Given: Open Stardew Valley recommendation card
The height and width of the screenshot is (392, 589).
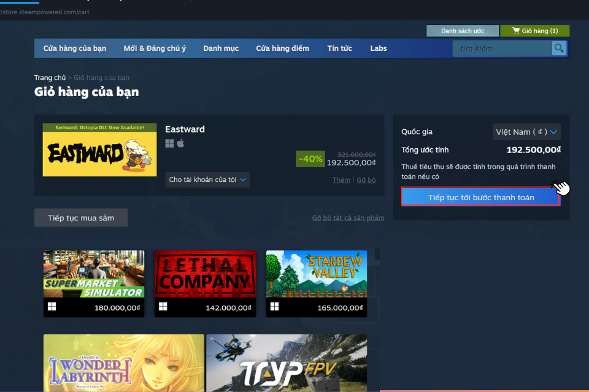Looking at the screenshot, I should 317,284.
